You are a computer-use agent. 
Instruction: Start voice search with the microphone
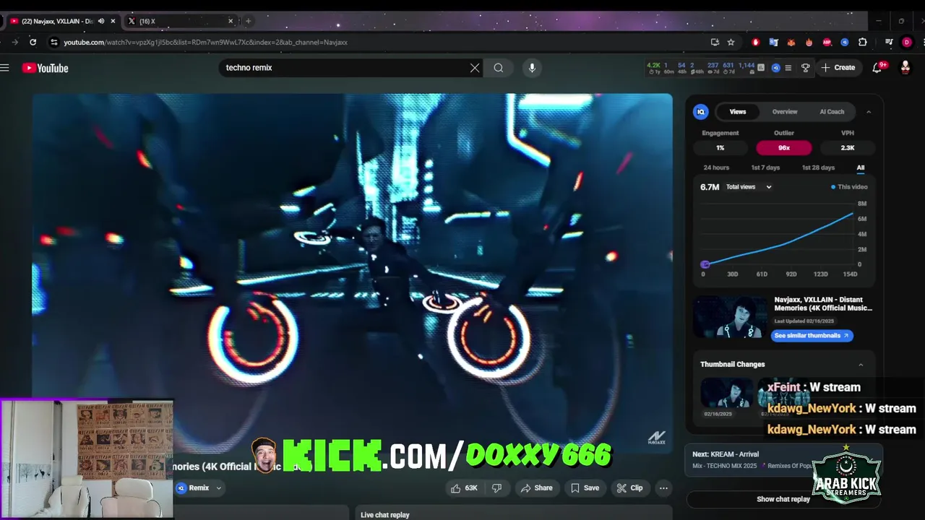532,68
